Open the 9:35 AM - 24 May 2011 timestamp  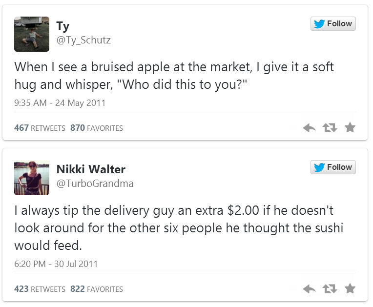60,103
